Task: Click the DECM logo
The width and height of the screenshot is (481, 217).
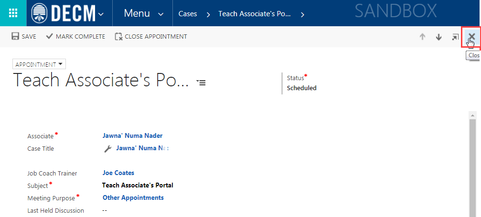Action: [x=64, y=13]
